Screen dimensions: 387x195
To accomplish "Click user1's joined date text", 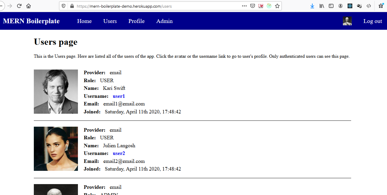I will pos(143,112).
